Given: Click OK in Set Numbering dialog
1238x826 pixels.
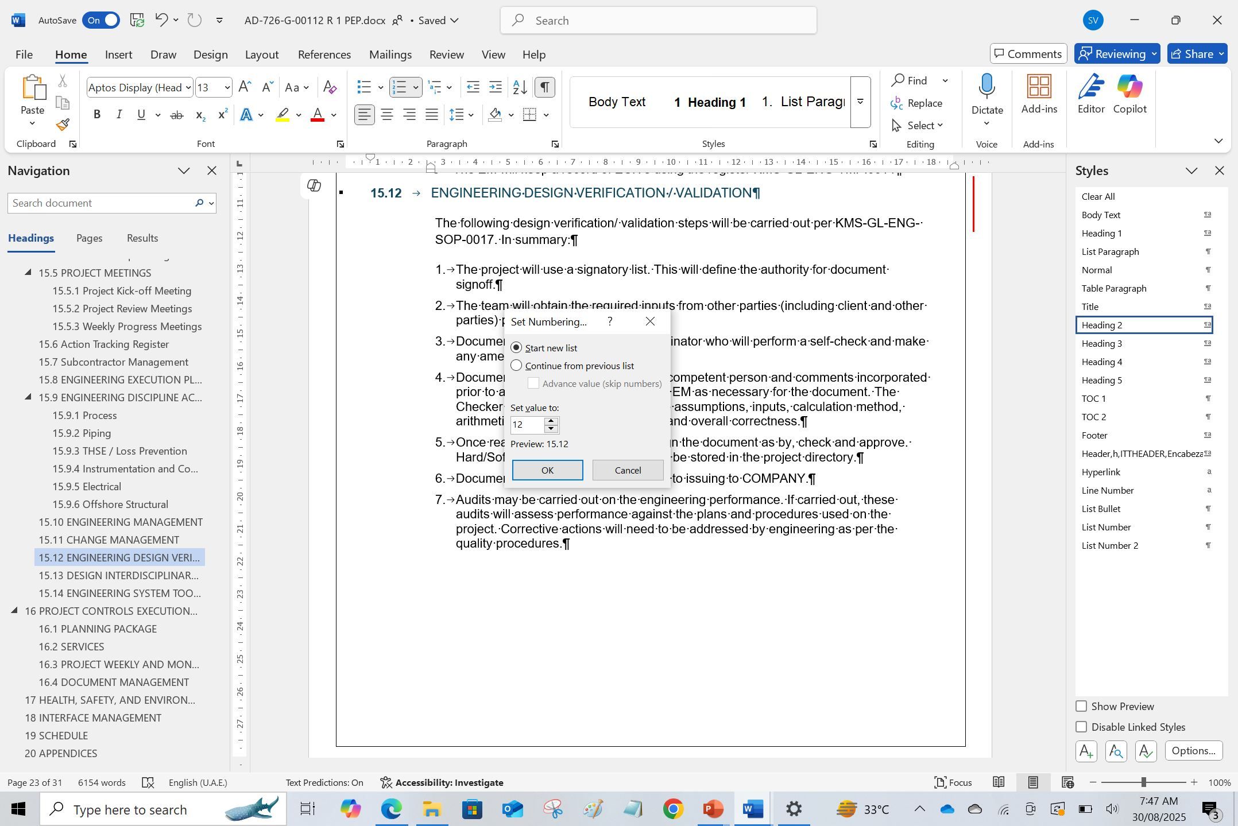Looking at the screenshot, I should (547, 470).
